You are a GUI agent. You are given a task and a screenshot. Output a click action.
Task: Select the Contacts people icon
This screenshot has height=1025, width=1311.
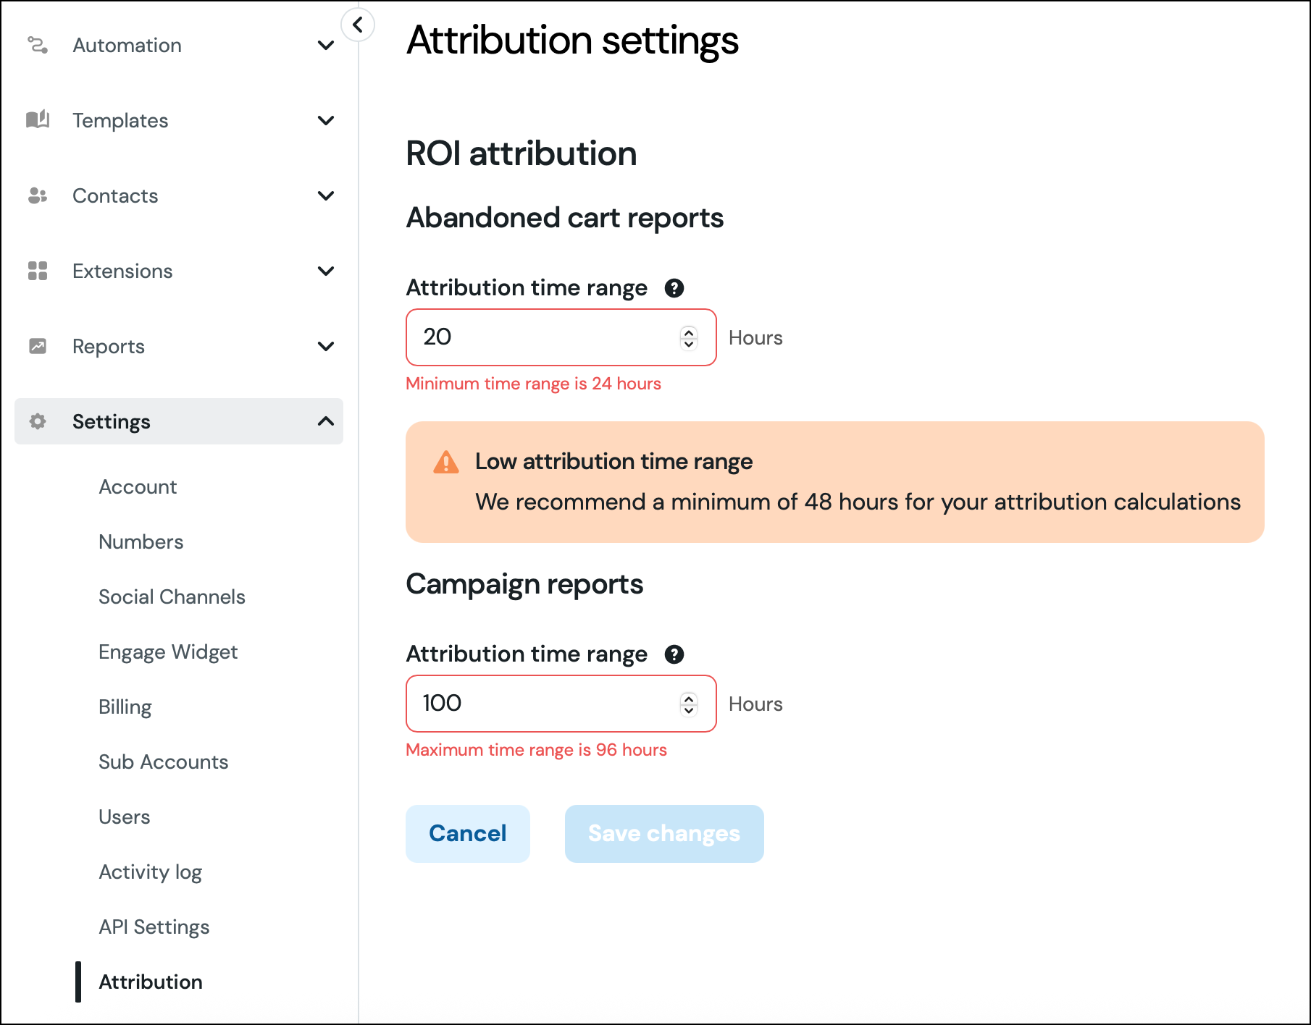point(38,195)
